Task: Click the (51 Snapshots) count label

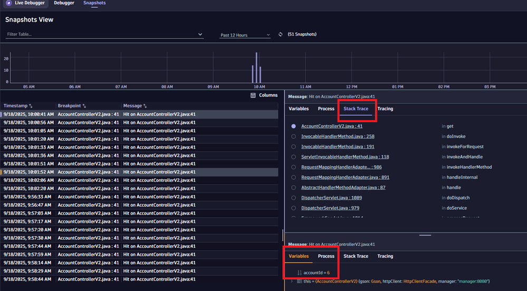Action: pos(302,34)
